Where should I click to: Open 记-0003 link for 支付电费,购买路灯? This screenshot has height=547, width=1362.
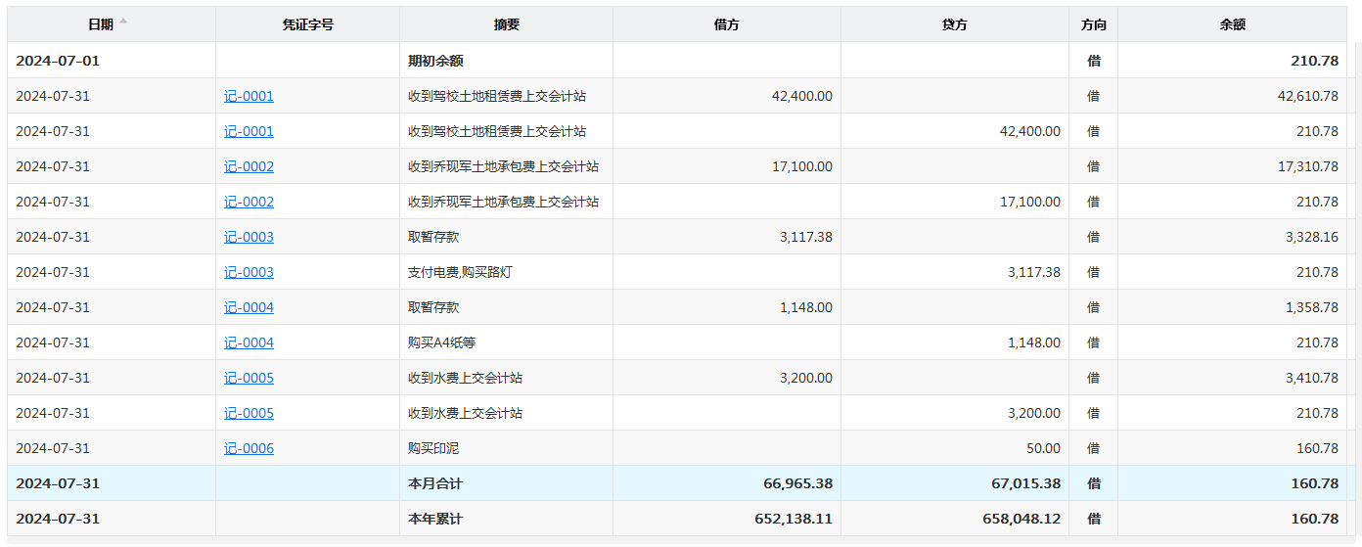(249, 272)
